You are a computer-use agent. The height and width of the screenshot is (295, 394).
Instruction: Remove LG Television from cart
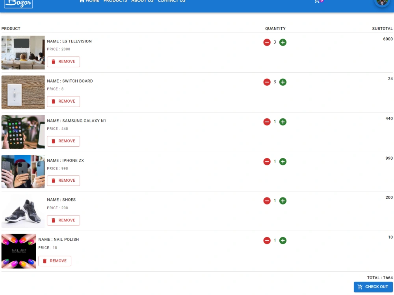tap(63, 62)
